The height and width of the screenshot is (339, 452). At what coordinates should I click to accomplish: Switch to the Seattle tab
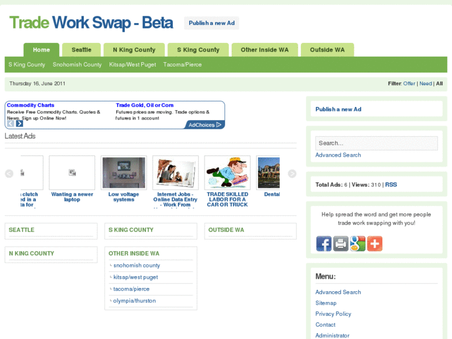tap(81, 50)
